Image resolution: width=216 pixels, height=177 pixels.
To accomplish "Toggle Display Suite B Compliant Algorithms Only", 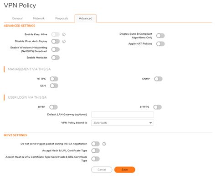I will pos(160,36).
